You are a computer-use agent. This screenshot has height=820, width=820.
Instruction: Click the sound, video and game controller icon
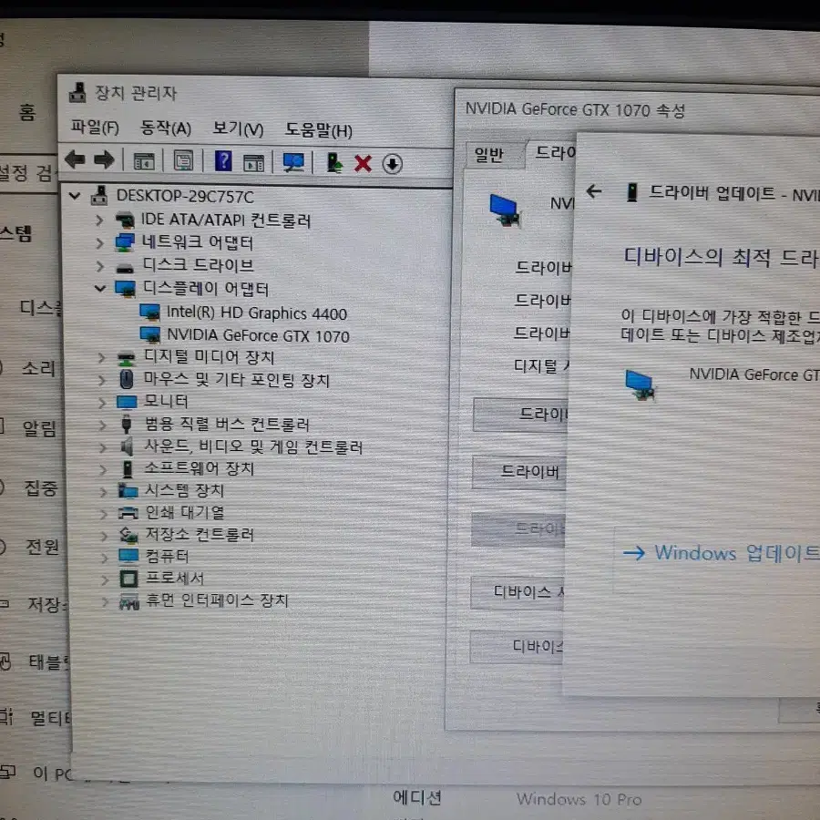(x=127, y=446)
